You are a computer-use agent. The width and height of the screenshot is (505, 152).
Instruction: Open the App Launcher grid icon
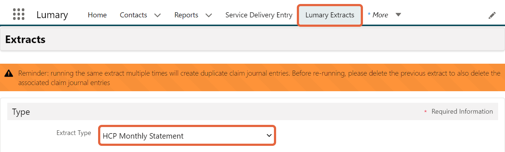click(x=19, y=14)
